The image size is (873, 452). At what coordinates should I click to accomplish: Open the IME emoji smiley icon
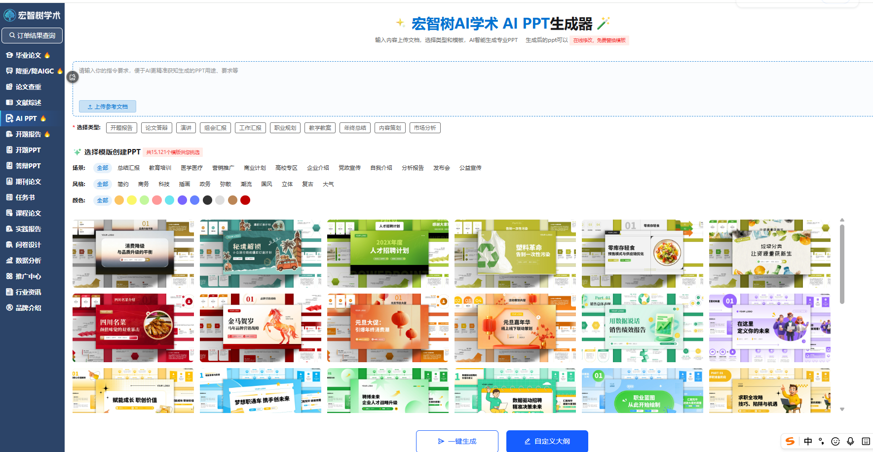pos(835,441)
